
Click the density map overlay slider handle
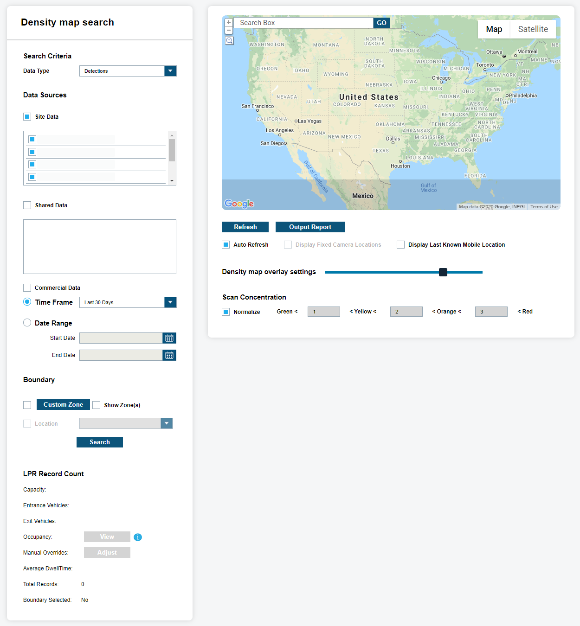pos(443,272)
